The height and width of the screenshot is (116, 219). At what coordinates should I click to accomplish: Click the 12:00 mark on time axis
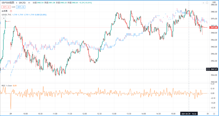(84, 113)
